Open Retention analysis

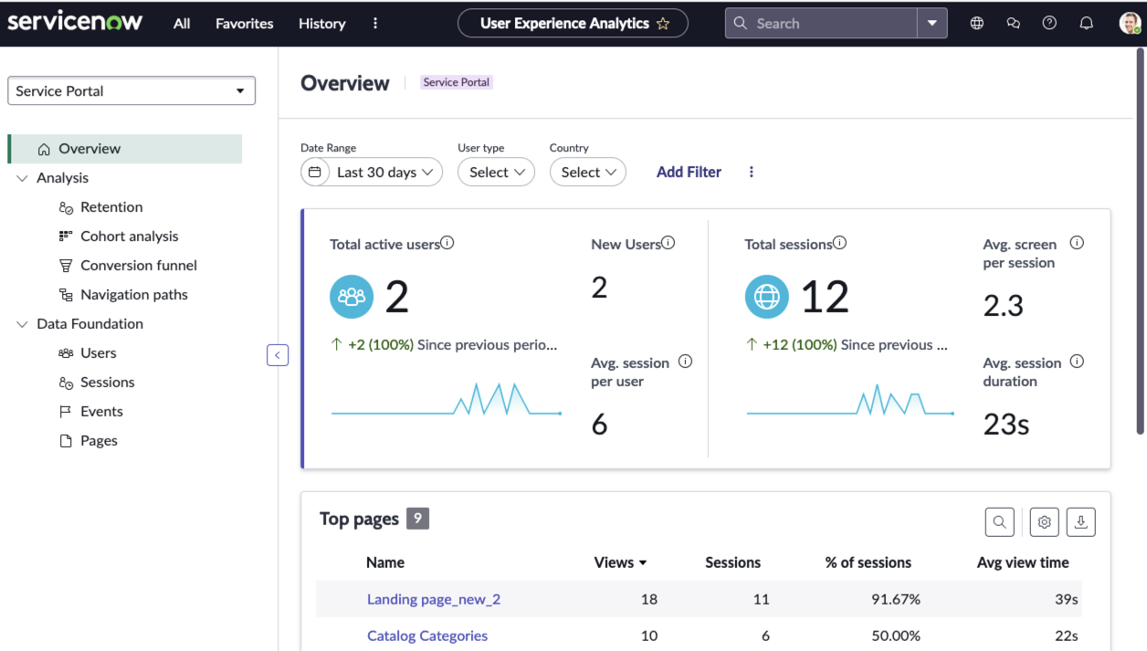click(111, 207)
